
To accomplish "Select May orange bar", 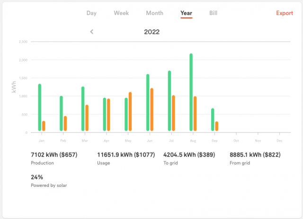I will (x=130, y=111).
